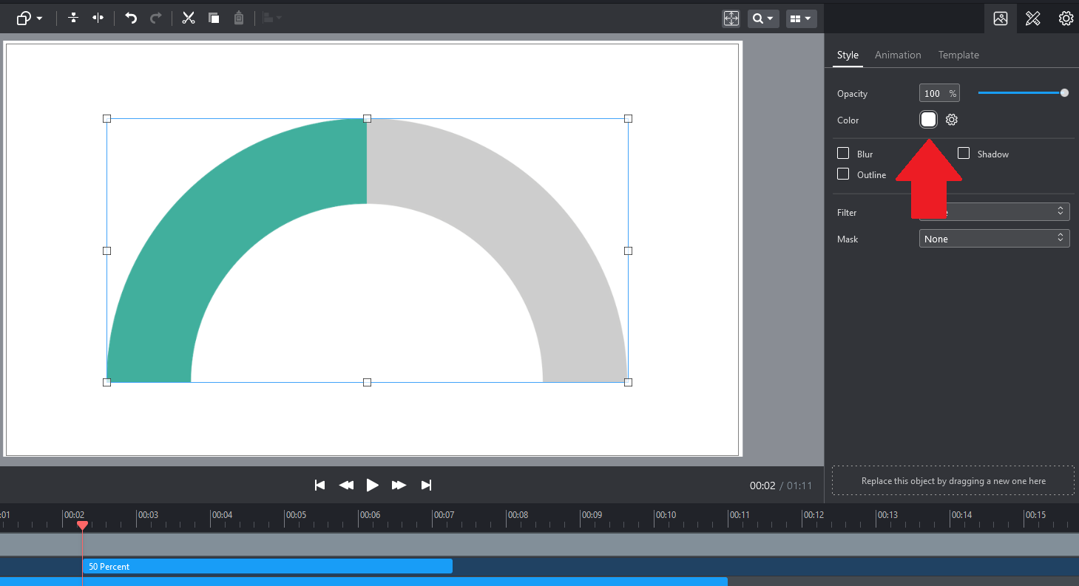1079x586 pixels.
Task: Open the white Color swatch picker
Action: pos(929,120)
